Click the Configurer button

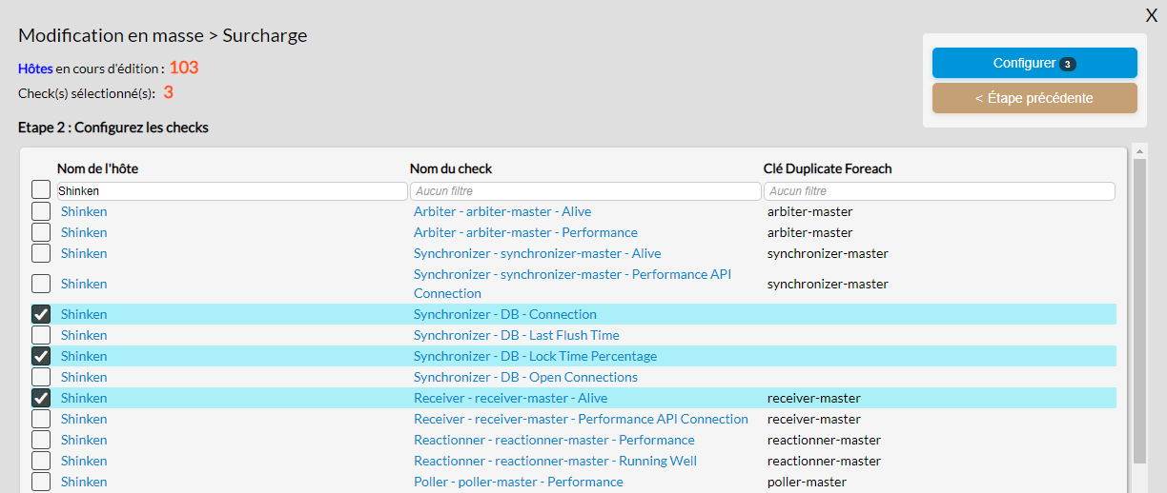coord(1034,63)
